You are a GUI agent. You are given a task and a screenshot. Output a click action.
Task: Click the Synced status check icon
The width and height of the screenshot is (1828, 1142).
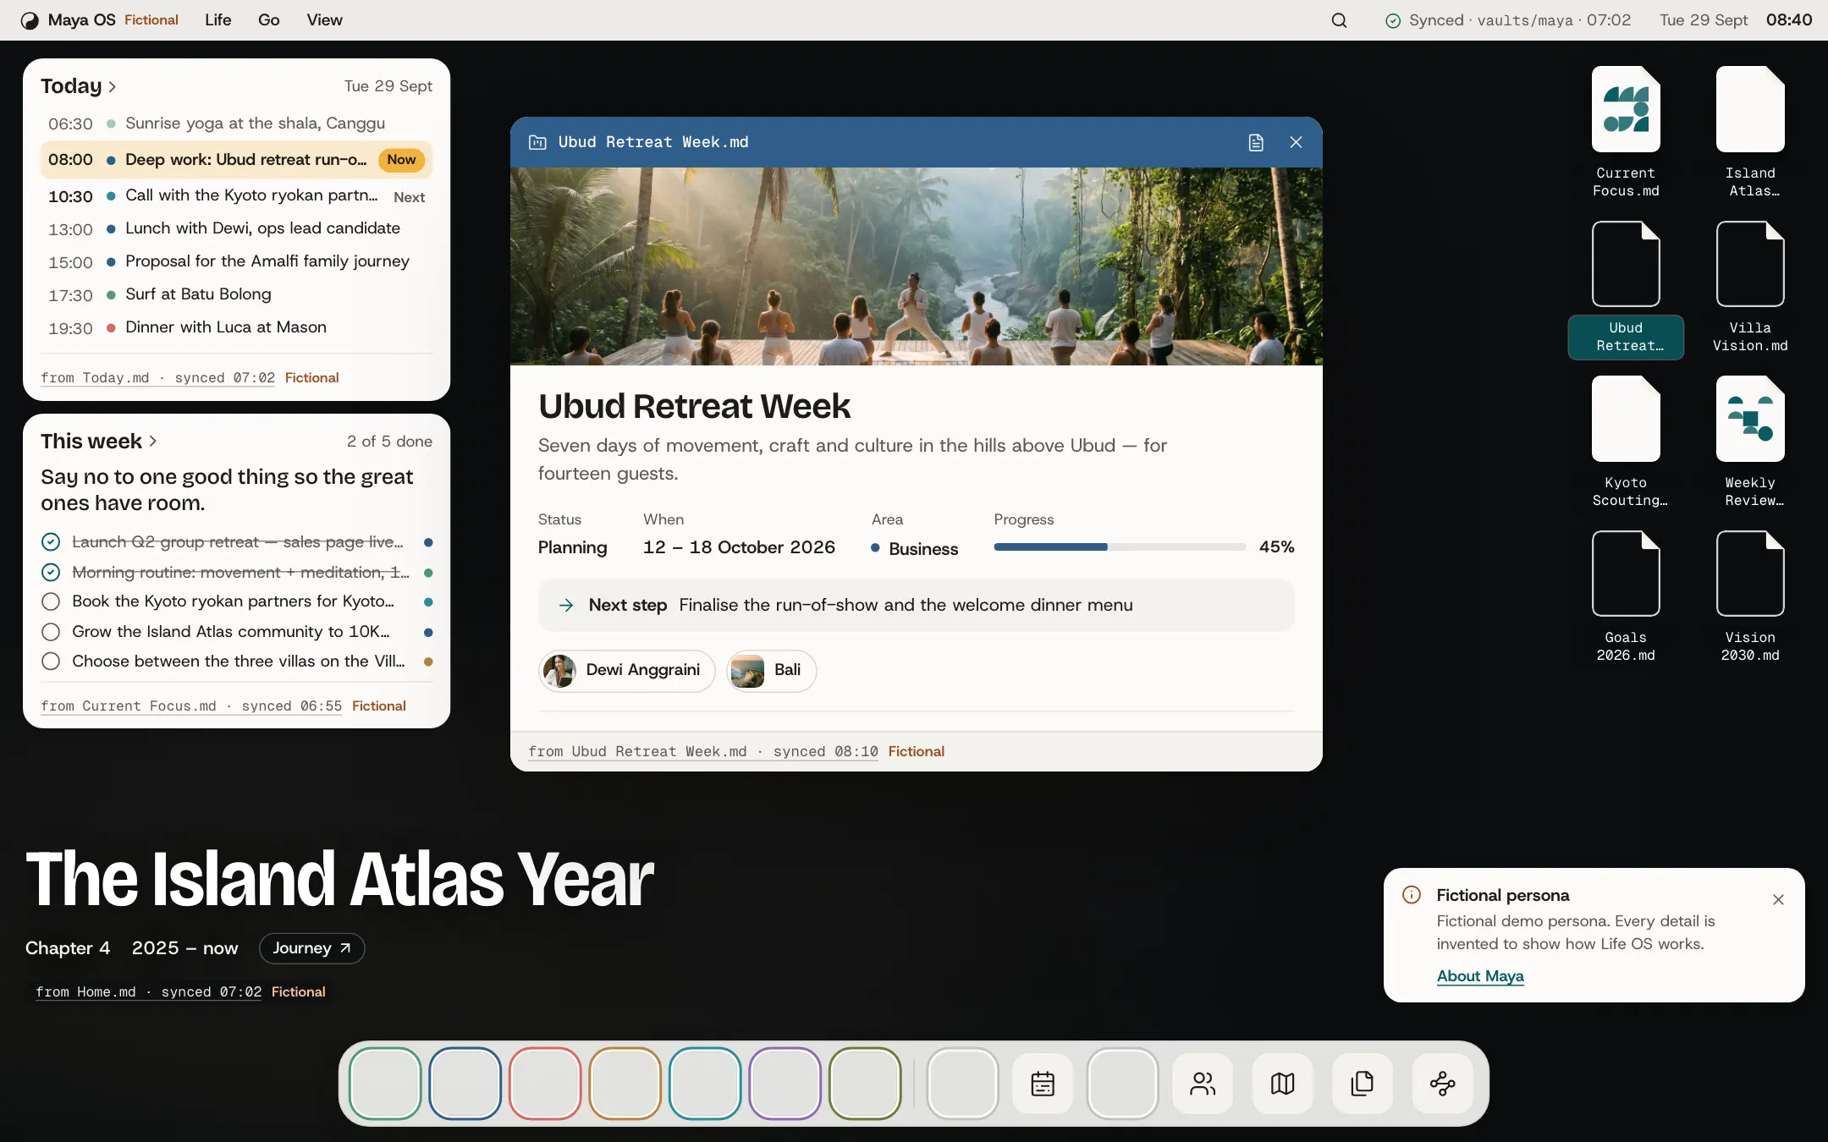[1392, 21]
